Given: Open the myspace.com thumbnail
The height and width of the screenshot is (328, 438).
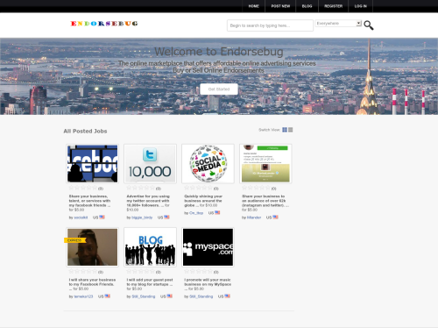Looking at the screenshot, I should (208, 247).
